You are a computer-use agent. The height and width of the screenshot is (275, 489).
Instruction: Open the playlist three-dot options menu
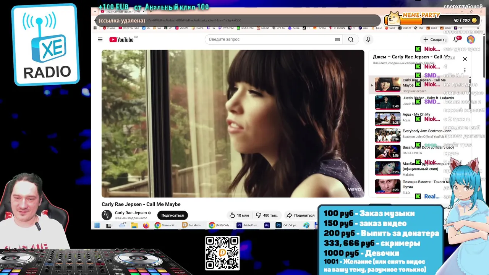click(465, 70)
